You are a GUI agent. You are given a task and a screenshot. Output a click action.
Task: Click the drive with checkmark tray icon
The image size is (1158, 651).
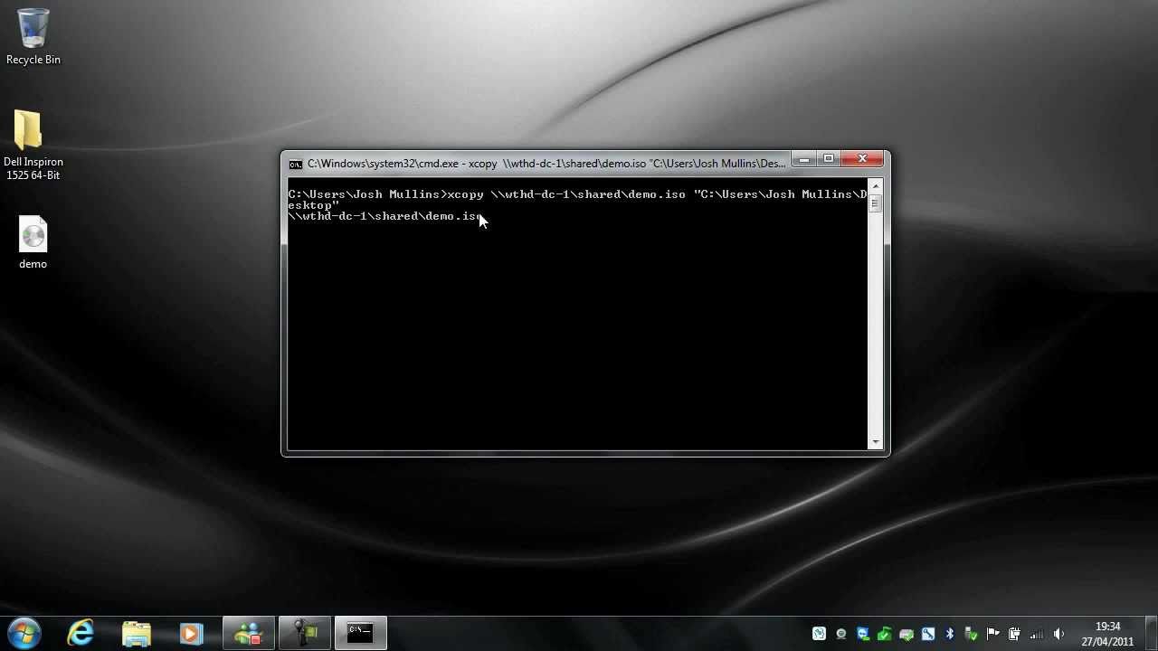pos(906,634)
